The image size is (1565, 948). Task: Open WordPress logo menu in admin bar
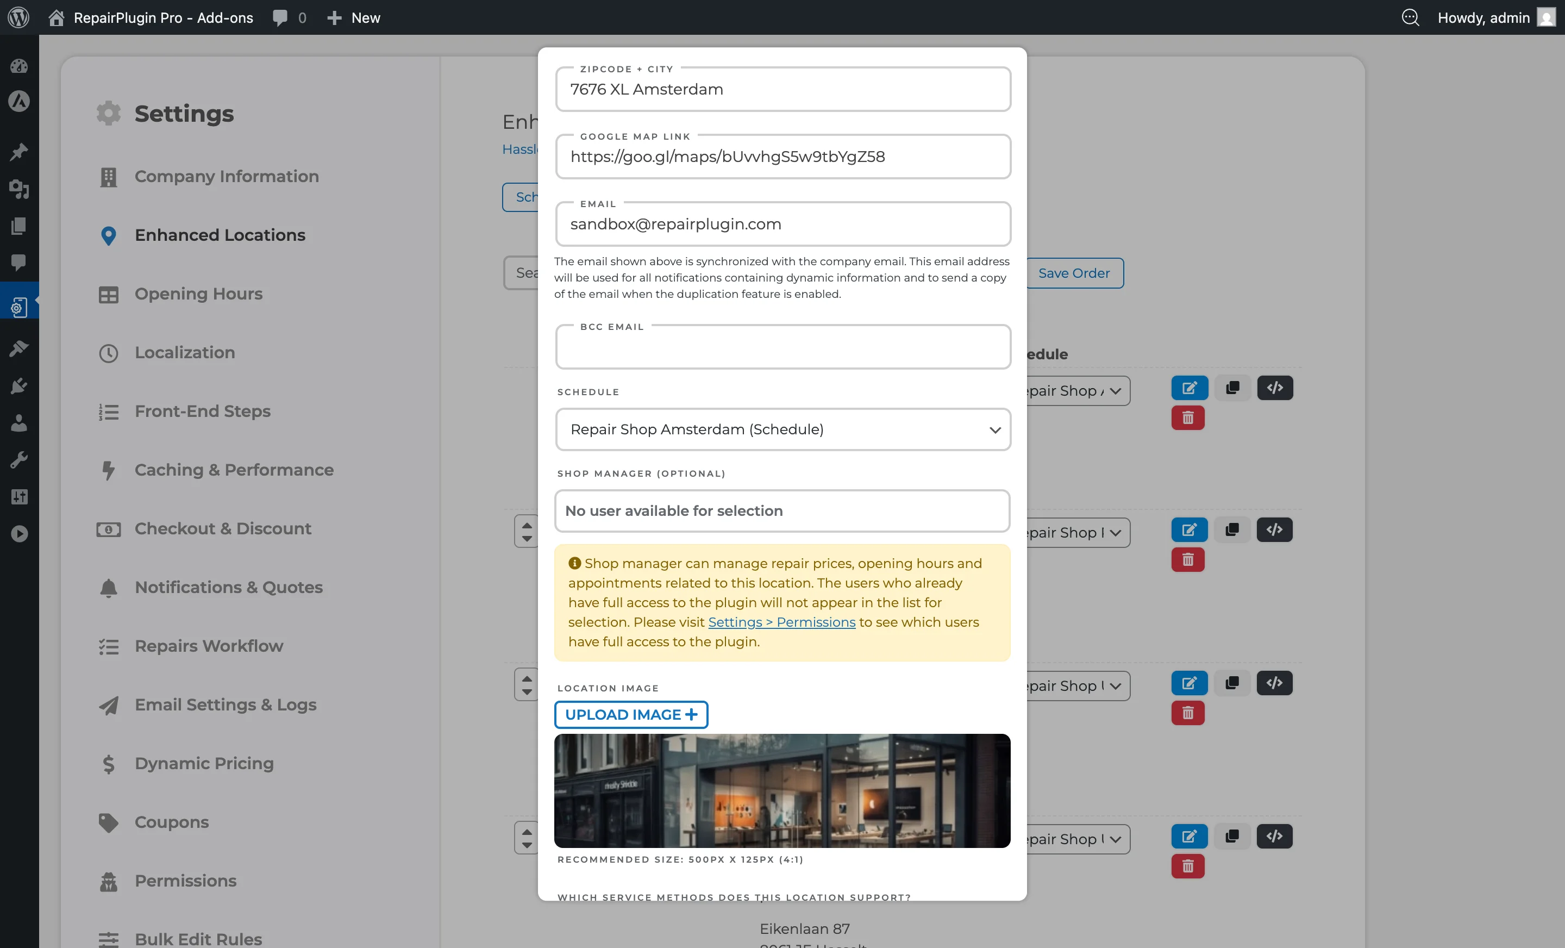tap(18, 17)
